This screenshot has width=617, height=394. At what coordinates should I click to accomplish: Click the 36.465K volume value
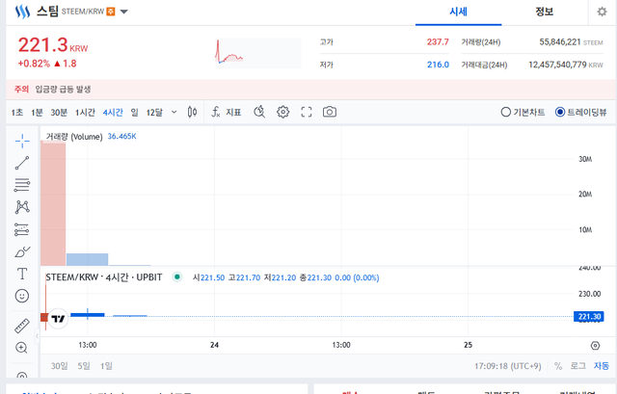click(122, 136)
